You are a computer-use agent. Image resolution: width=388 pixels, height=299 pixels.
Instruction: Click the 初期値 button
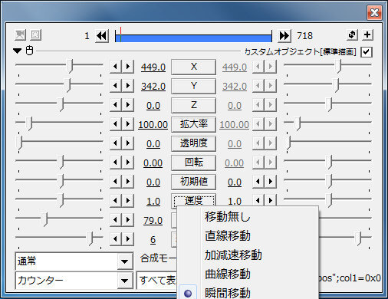193,182
